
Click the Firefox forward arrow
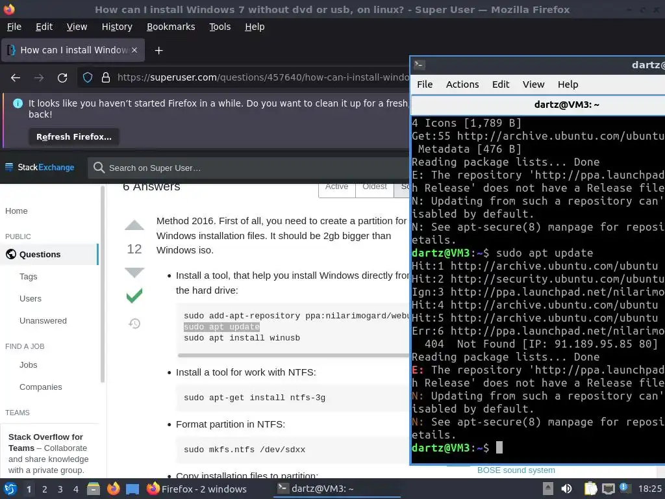point(39,78)
